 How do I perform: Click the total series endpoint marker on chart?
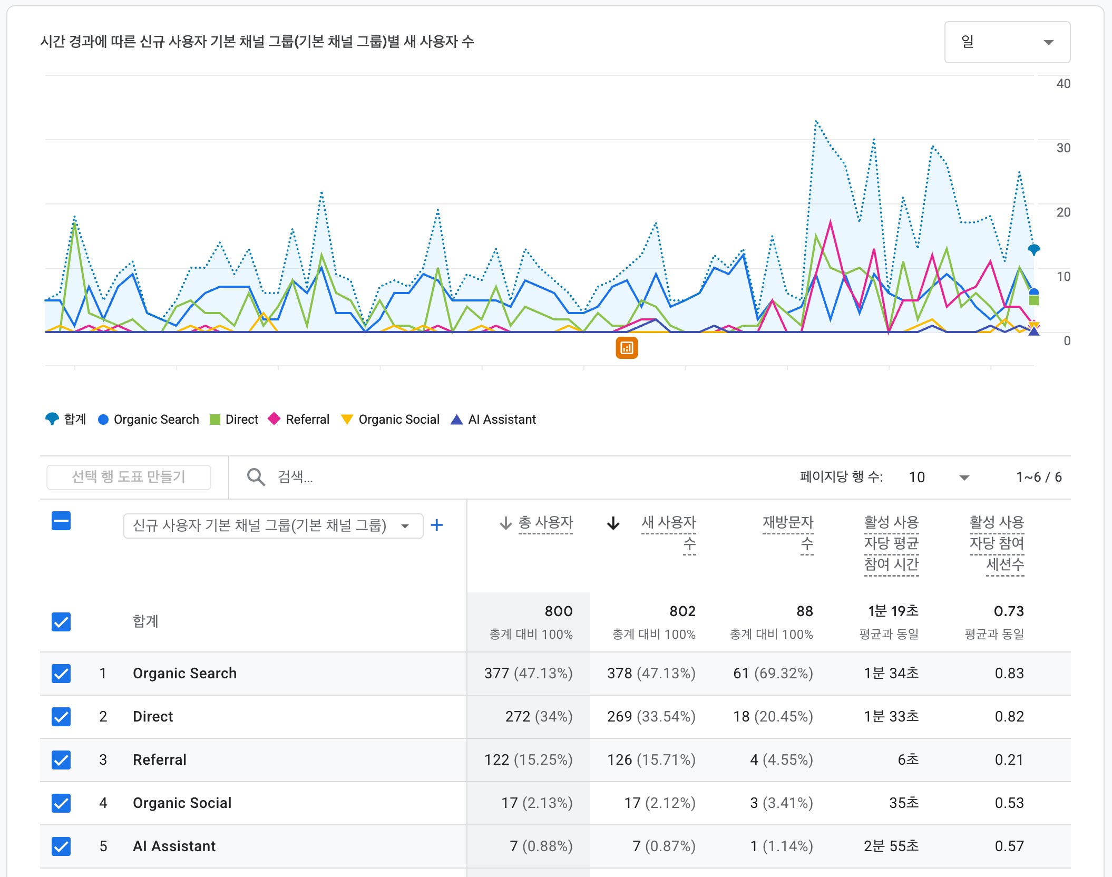click(1033, 250)
